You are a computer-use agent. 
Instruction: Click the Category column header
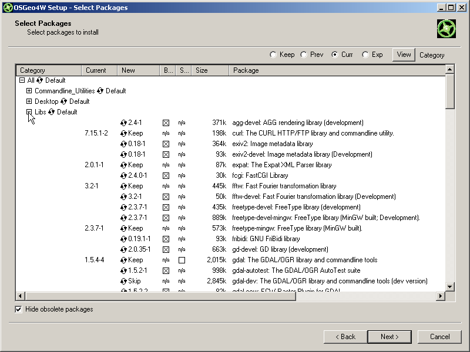49,70
